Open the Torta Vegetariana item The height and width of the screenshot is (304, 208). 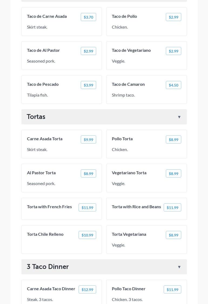tap(129, 234)
